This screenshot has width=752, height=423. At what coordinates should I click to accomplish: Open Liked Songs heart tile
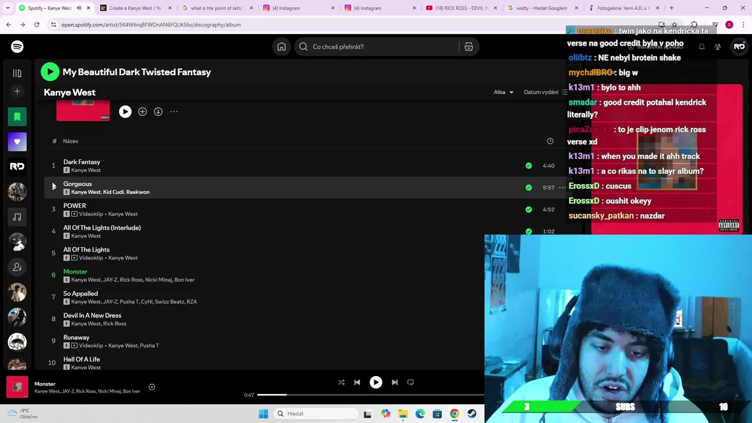[17, 142]
